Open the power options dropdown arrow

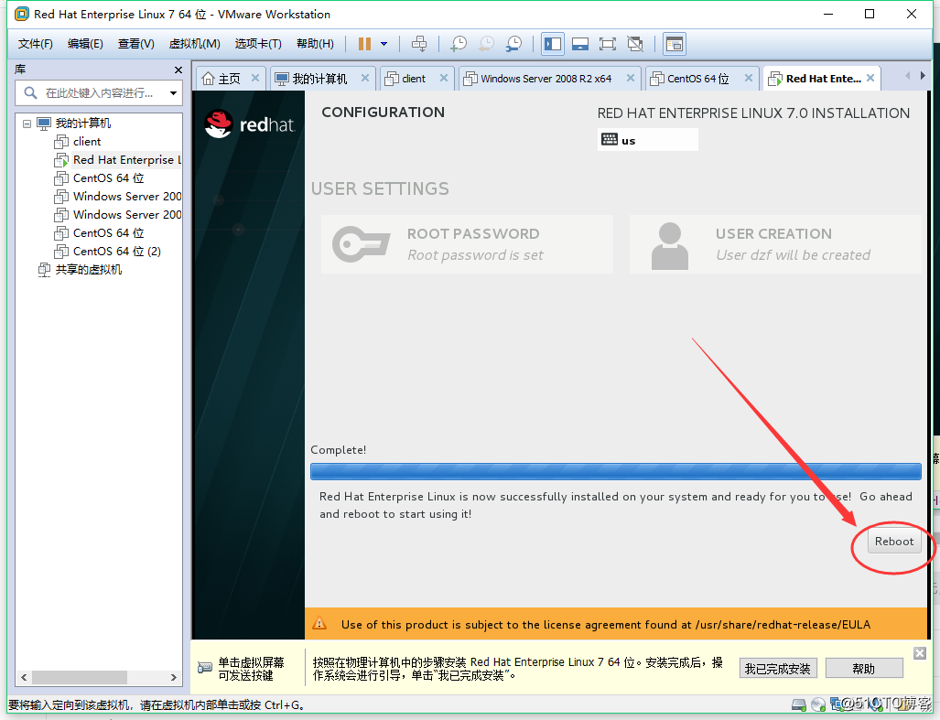384,44
